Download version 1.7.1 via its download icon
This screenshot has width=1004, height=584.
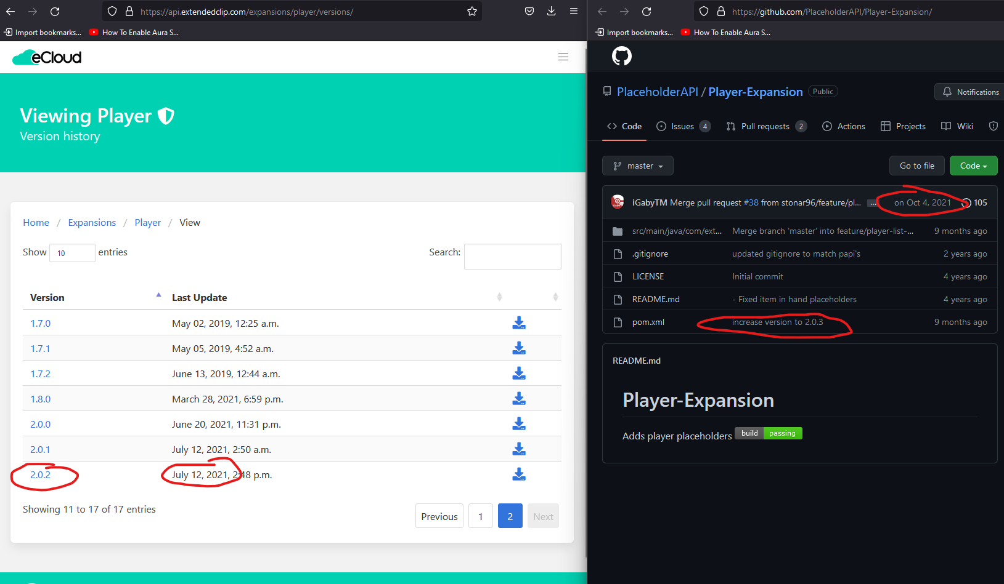tap(519, 348)
